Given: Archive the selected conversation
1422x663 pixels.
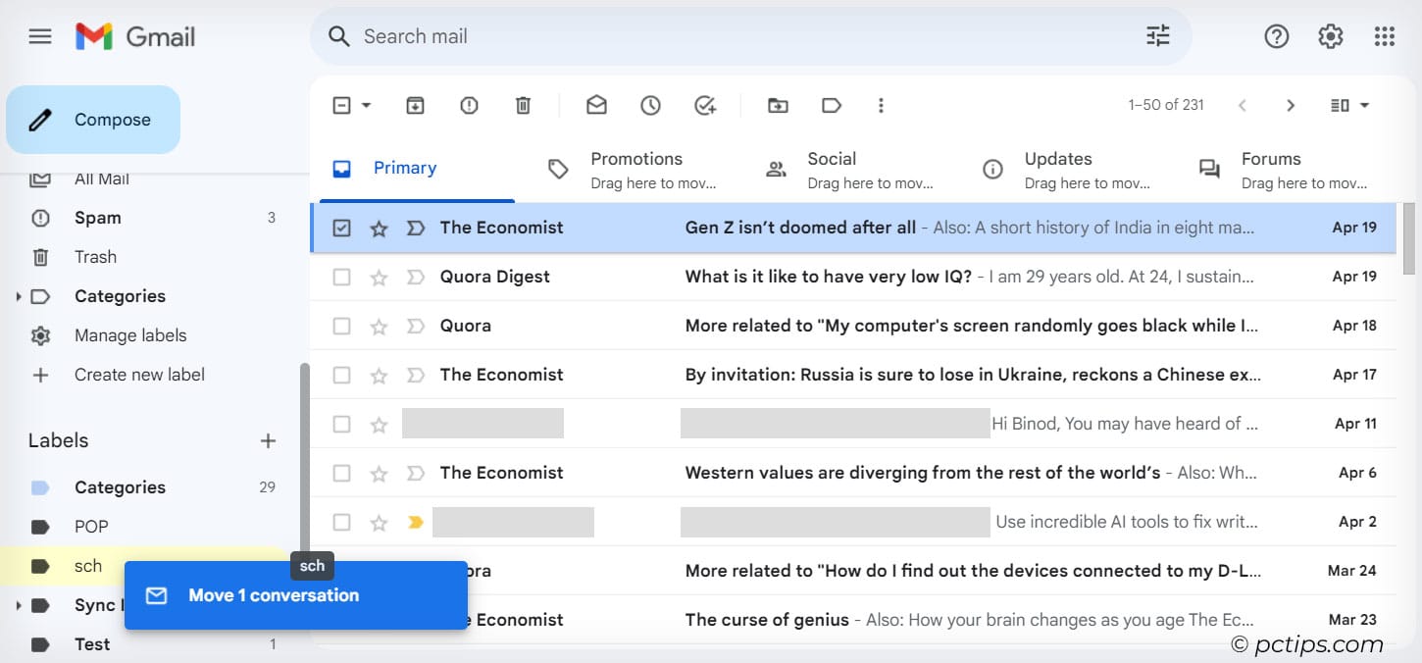Looking at the screenshot, I should click(x=414, y=105).
